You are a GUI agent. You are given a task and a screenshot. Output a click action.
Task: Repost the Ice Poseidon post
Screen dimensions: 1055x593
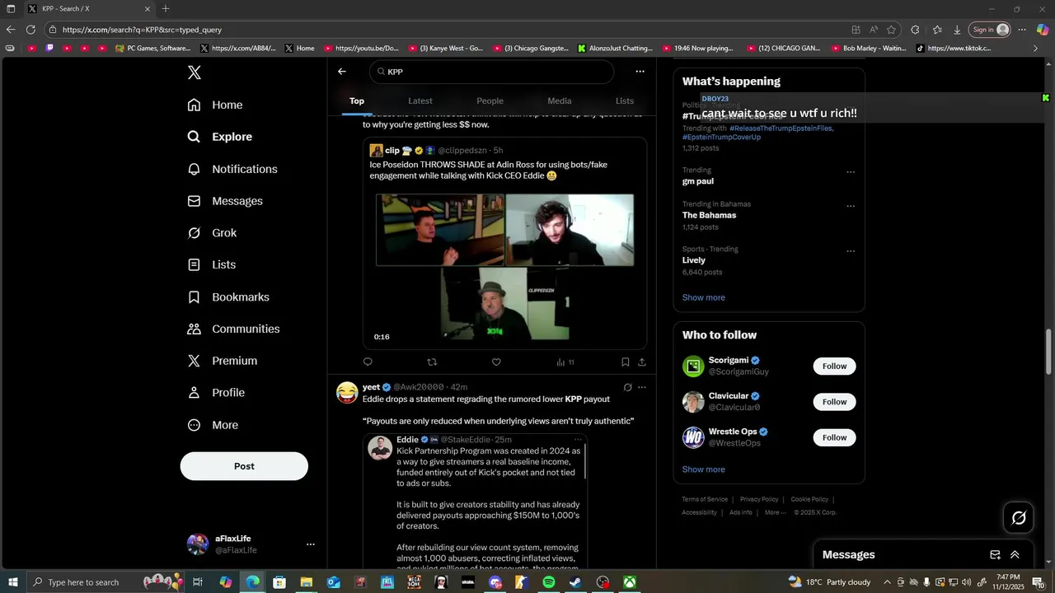tap(432, 362)
